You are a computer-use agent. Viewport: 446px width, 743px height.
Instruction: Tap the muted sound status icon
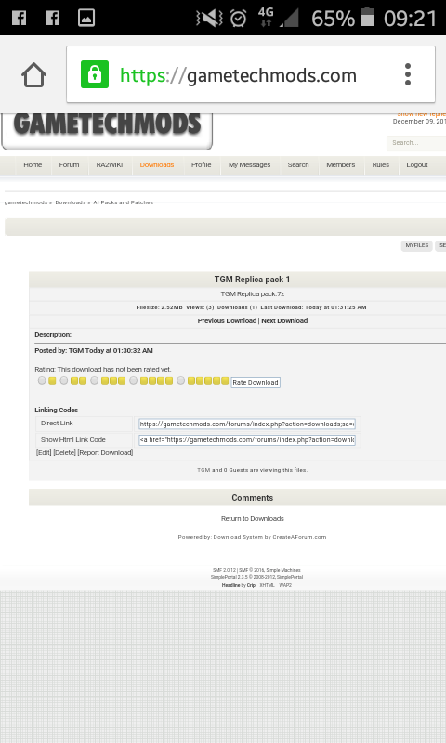point(209,19)
